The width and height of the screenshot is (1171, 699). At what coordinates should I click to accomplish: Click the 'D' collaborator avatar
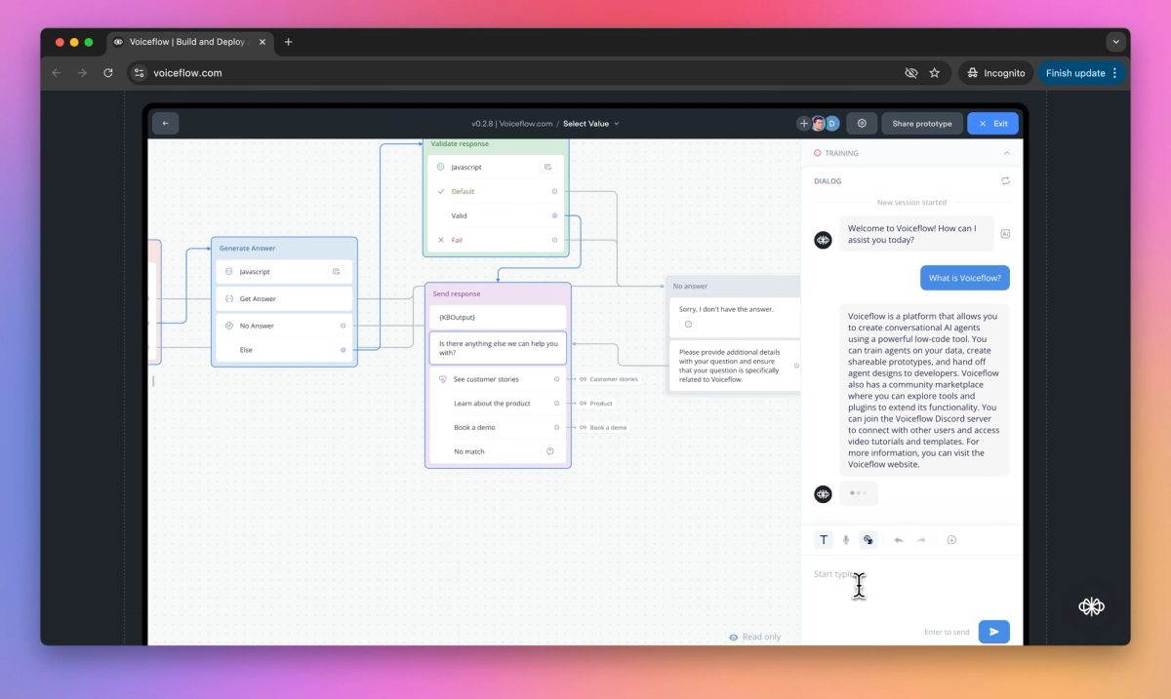[x=832, y=124]
